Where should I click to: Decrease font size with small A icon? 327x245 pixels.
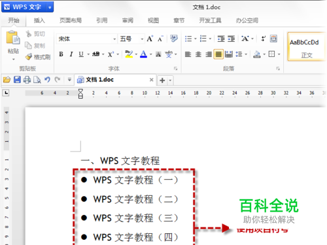click(x=160, y=39)
